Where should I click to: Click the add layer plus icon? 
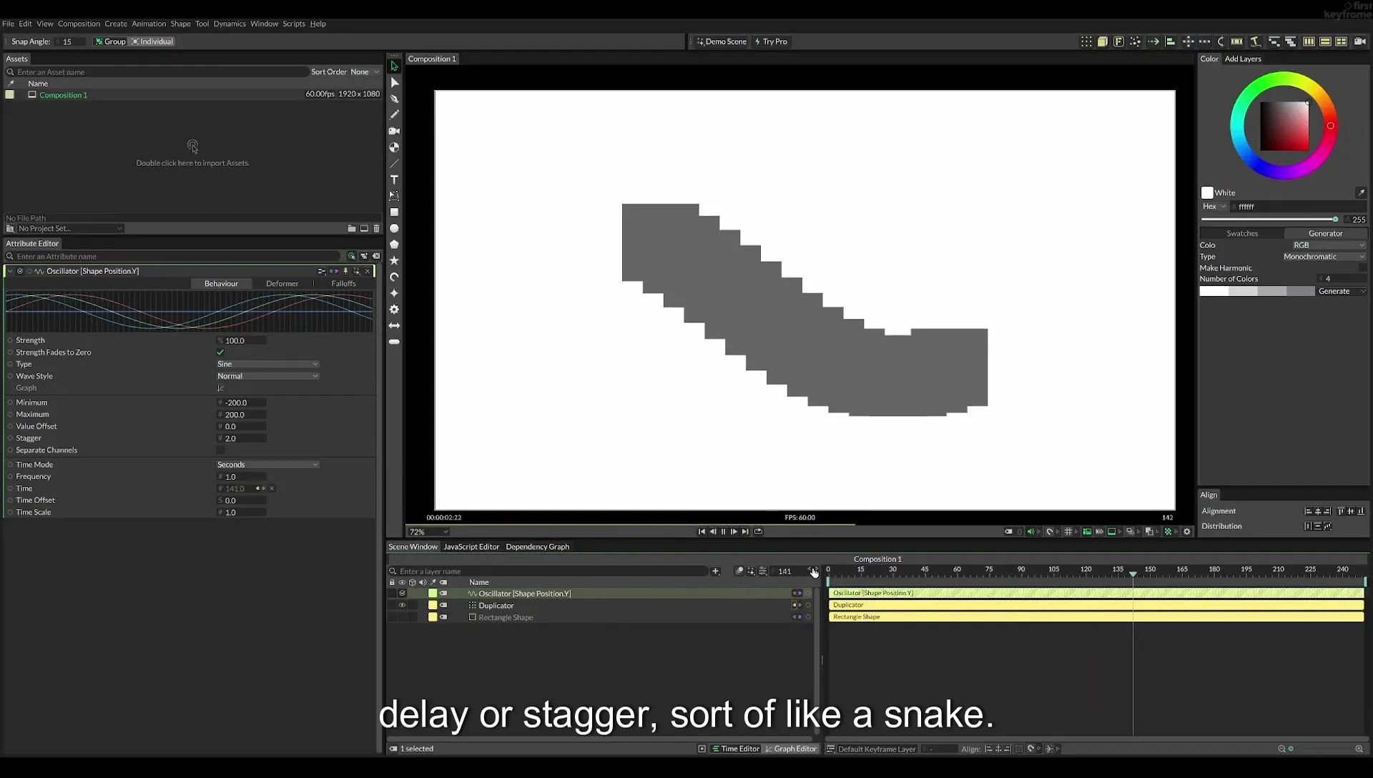pos(715,571)
